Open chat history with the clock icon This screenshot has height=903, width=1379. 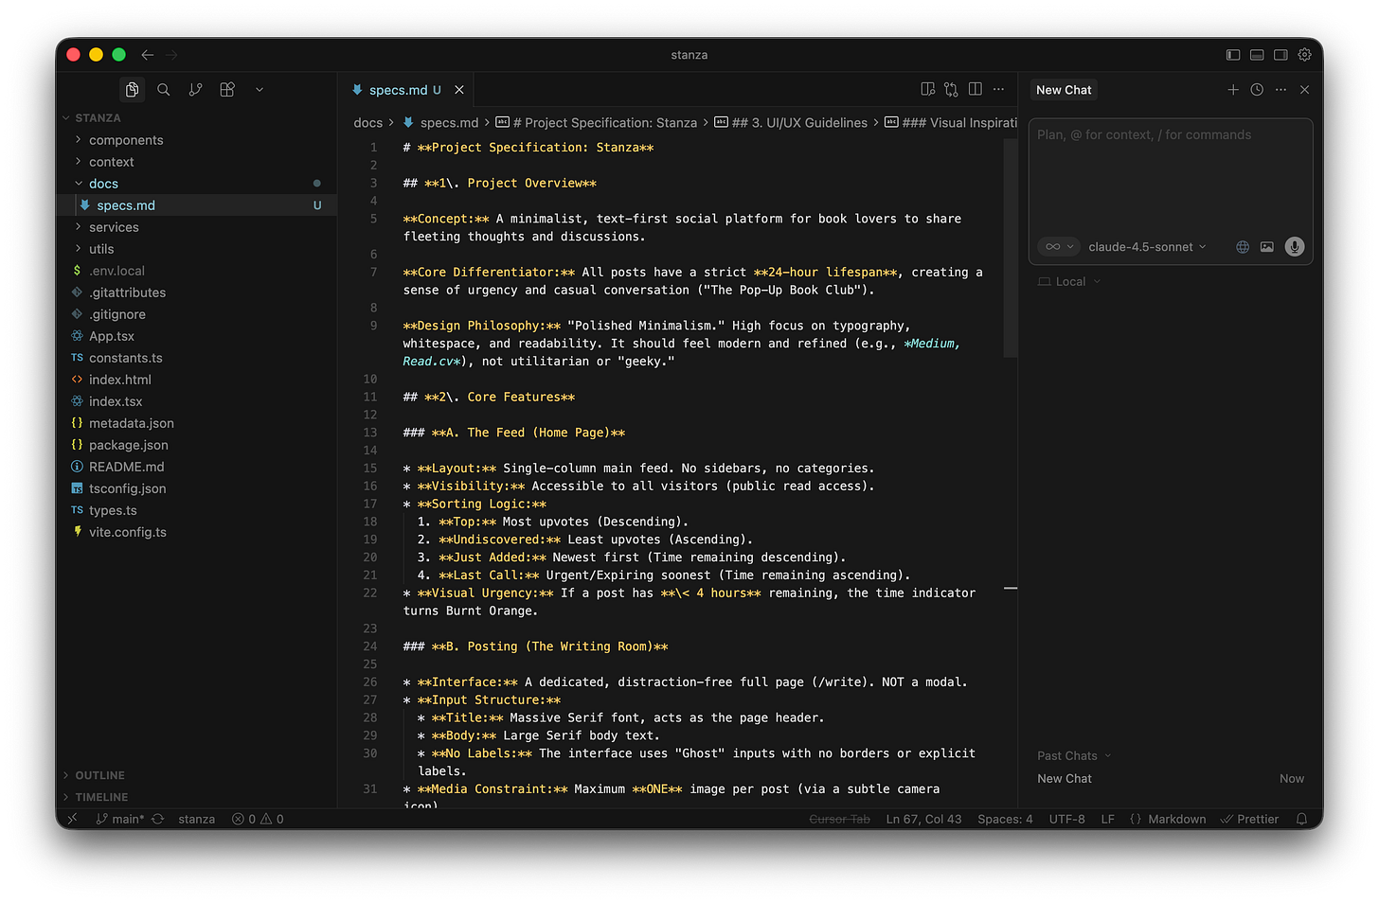point(1257,89)
